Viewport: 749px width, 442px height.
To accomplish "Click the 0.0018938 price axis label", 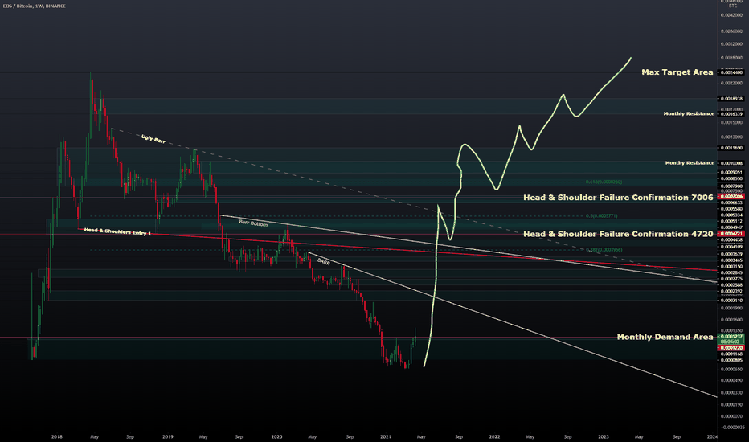I will click(x=731, y=98).
